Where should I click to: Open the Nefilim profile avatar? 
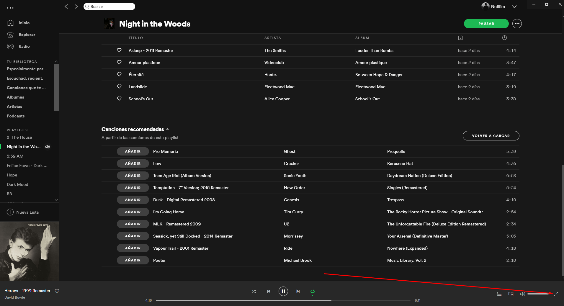(x=485, y=6)
